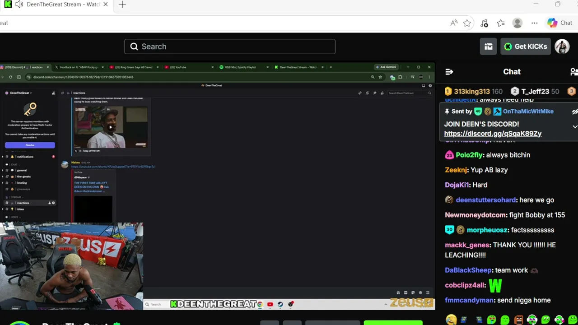The image size is (578, 325).
Task: Click username cobclipz4all in chat
Action: [465, 285]
